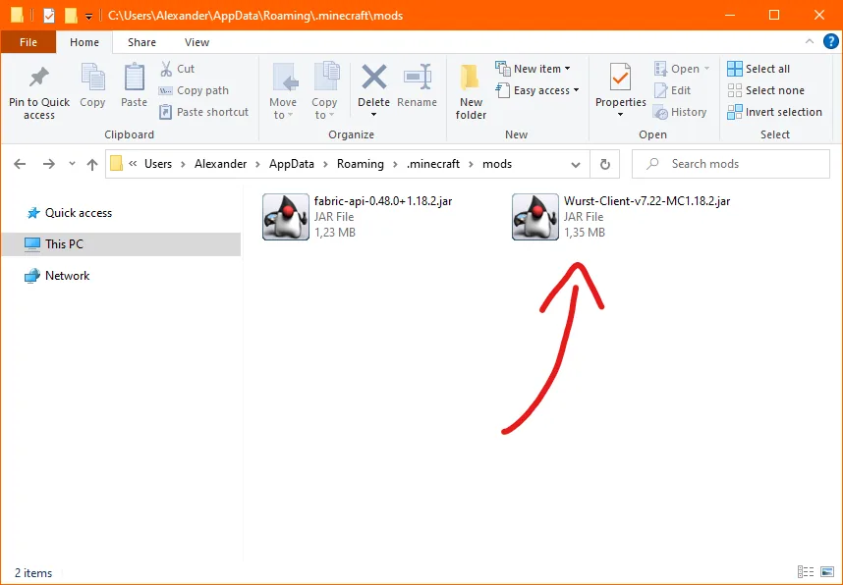This screenshot has height=585, width=843.
Task: Click the Copy path icon
Action: [x=166, y=90]
